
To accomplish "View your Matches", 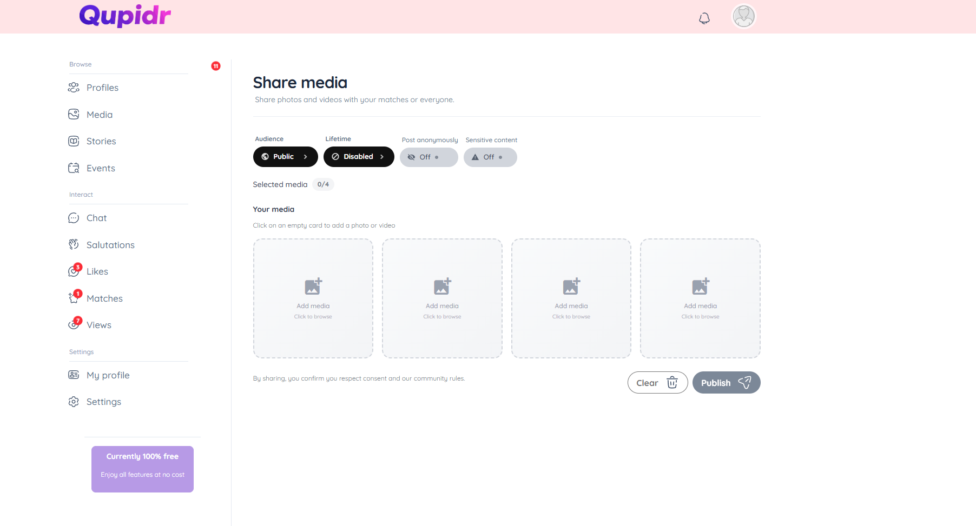I will click(104, 298).
